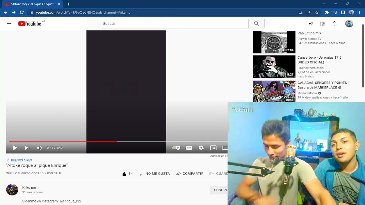Screen dimensions: 365x205
Task: Toggle subtitles on the player
Action: coord(189,148)
